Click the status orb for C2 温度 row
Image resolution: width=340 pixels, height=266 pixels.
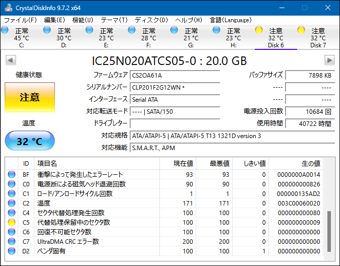pos(12,203)
